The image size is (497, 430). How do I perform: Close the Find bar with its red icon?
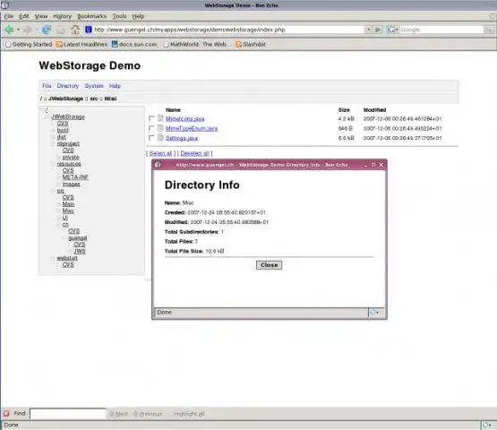(x=6, y=414)
